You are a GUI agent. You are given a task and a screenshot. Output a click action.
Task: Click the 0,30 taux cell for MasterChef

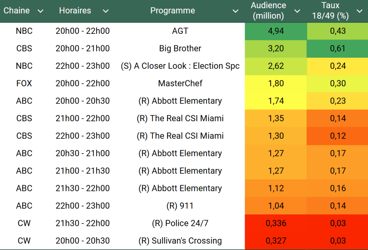click(338, 83)
